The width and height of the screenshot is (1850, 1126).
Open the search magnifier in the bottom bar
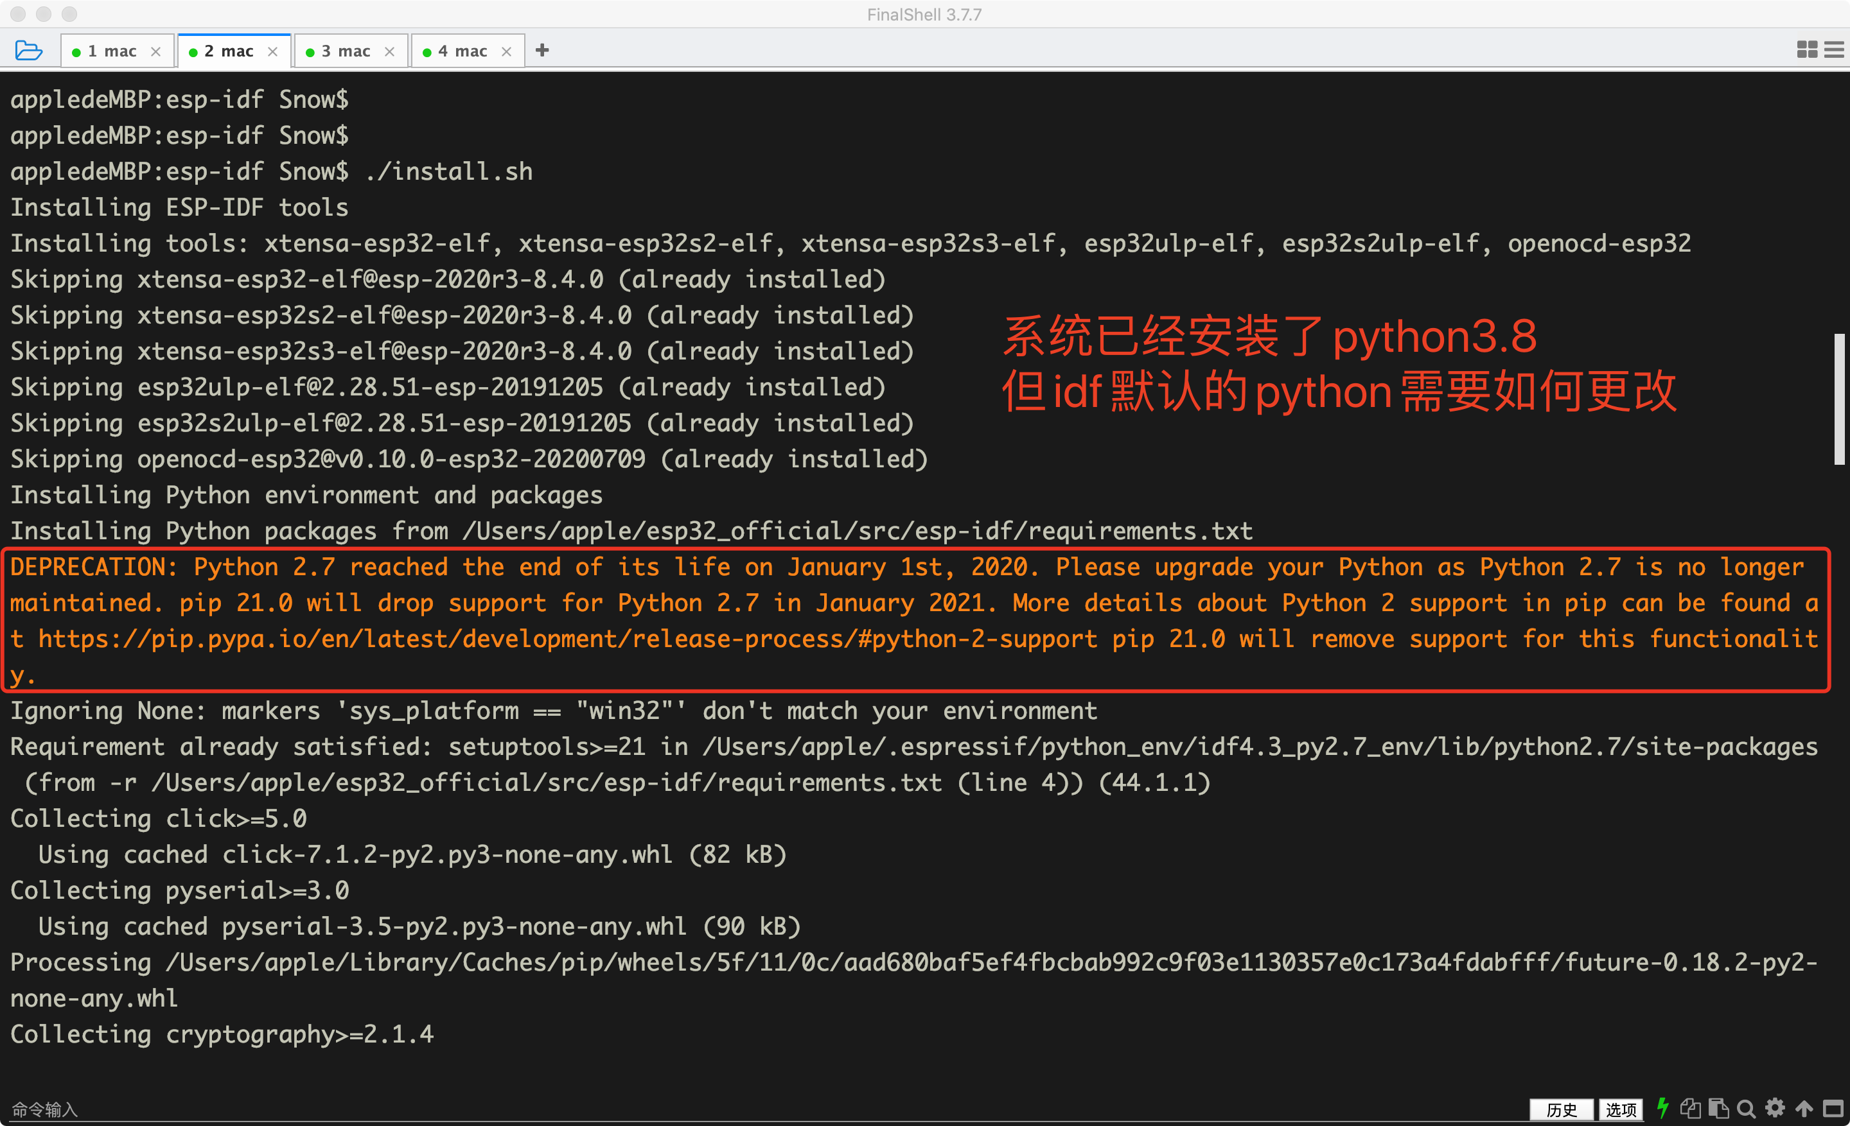[x=1747, y=1108]
